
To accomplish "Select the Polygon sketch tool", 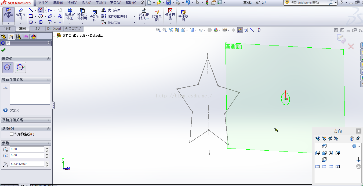I will pos(41,22).
